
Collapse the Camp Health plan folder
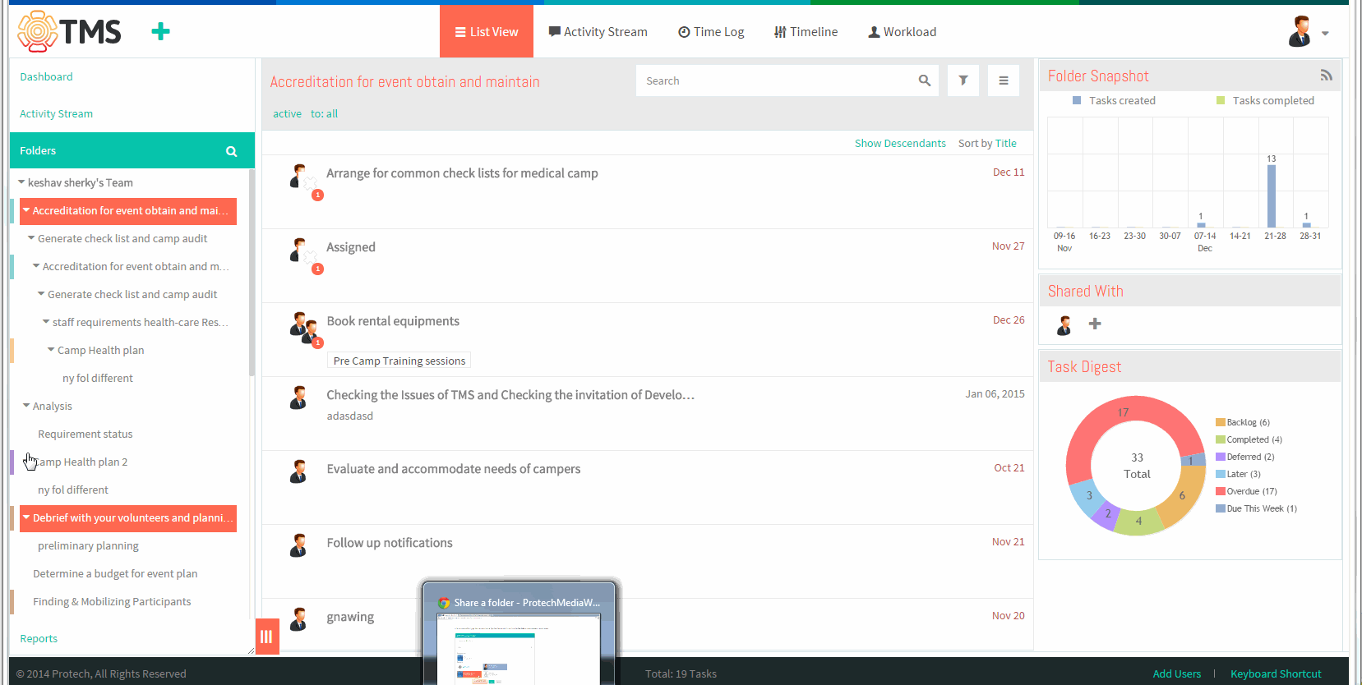[51, 350]
